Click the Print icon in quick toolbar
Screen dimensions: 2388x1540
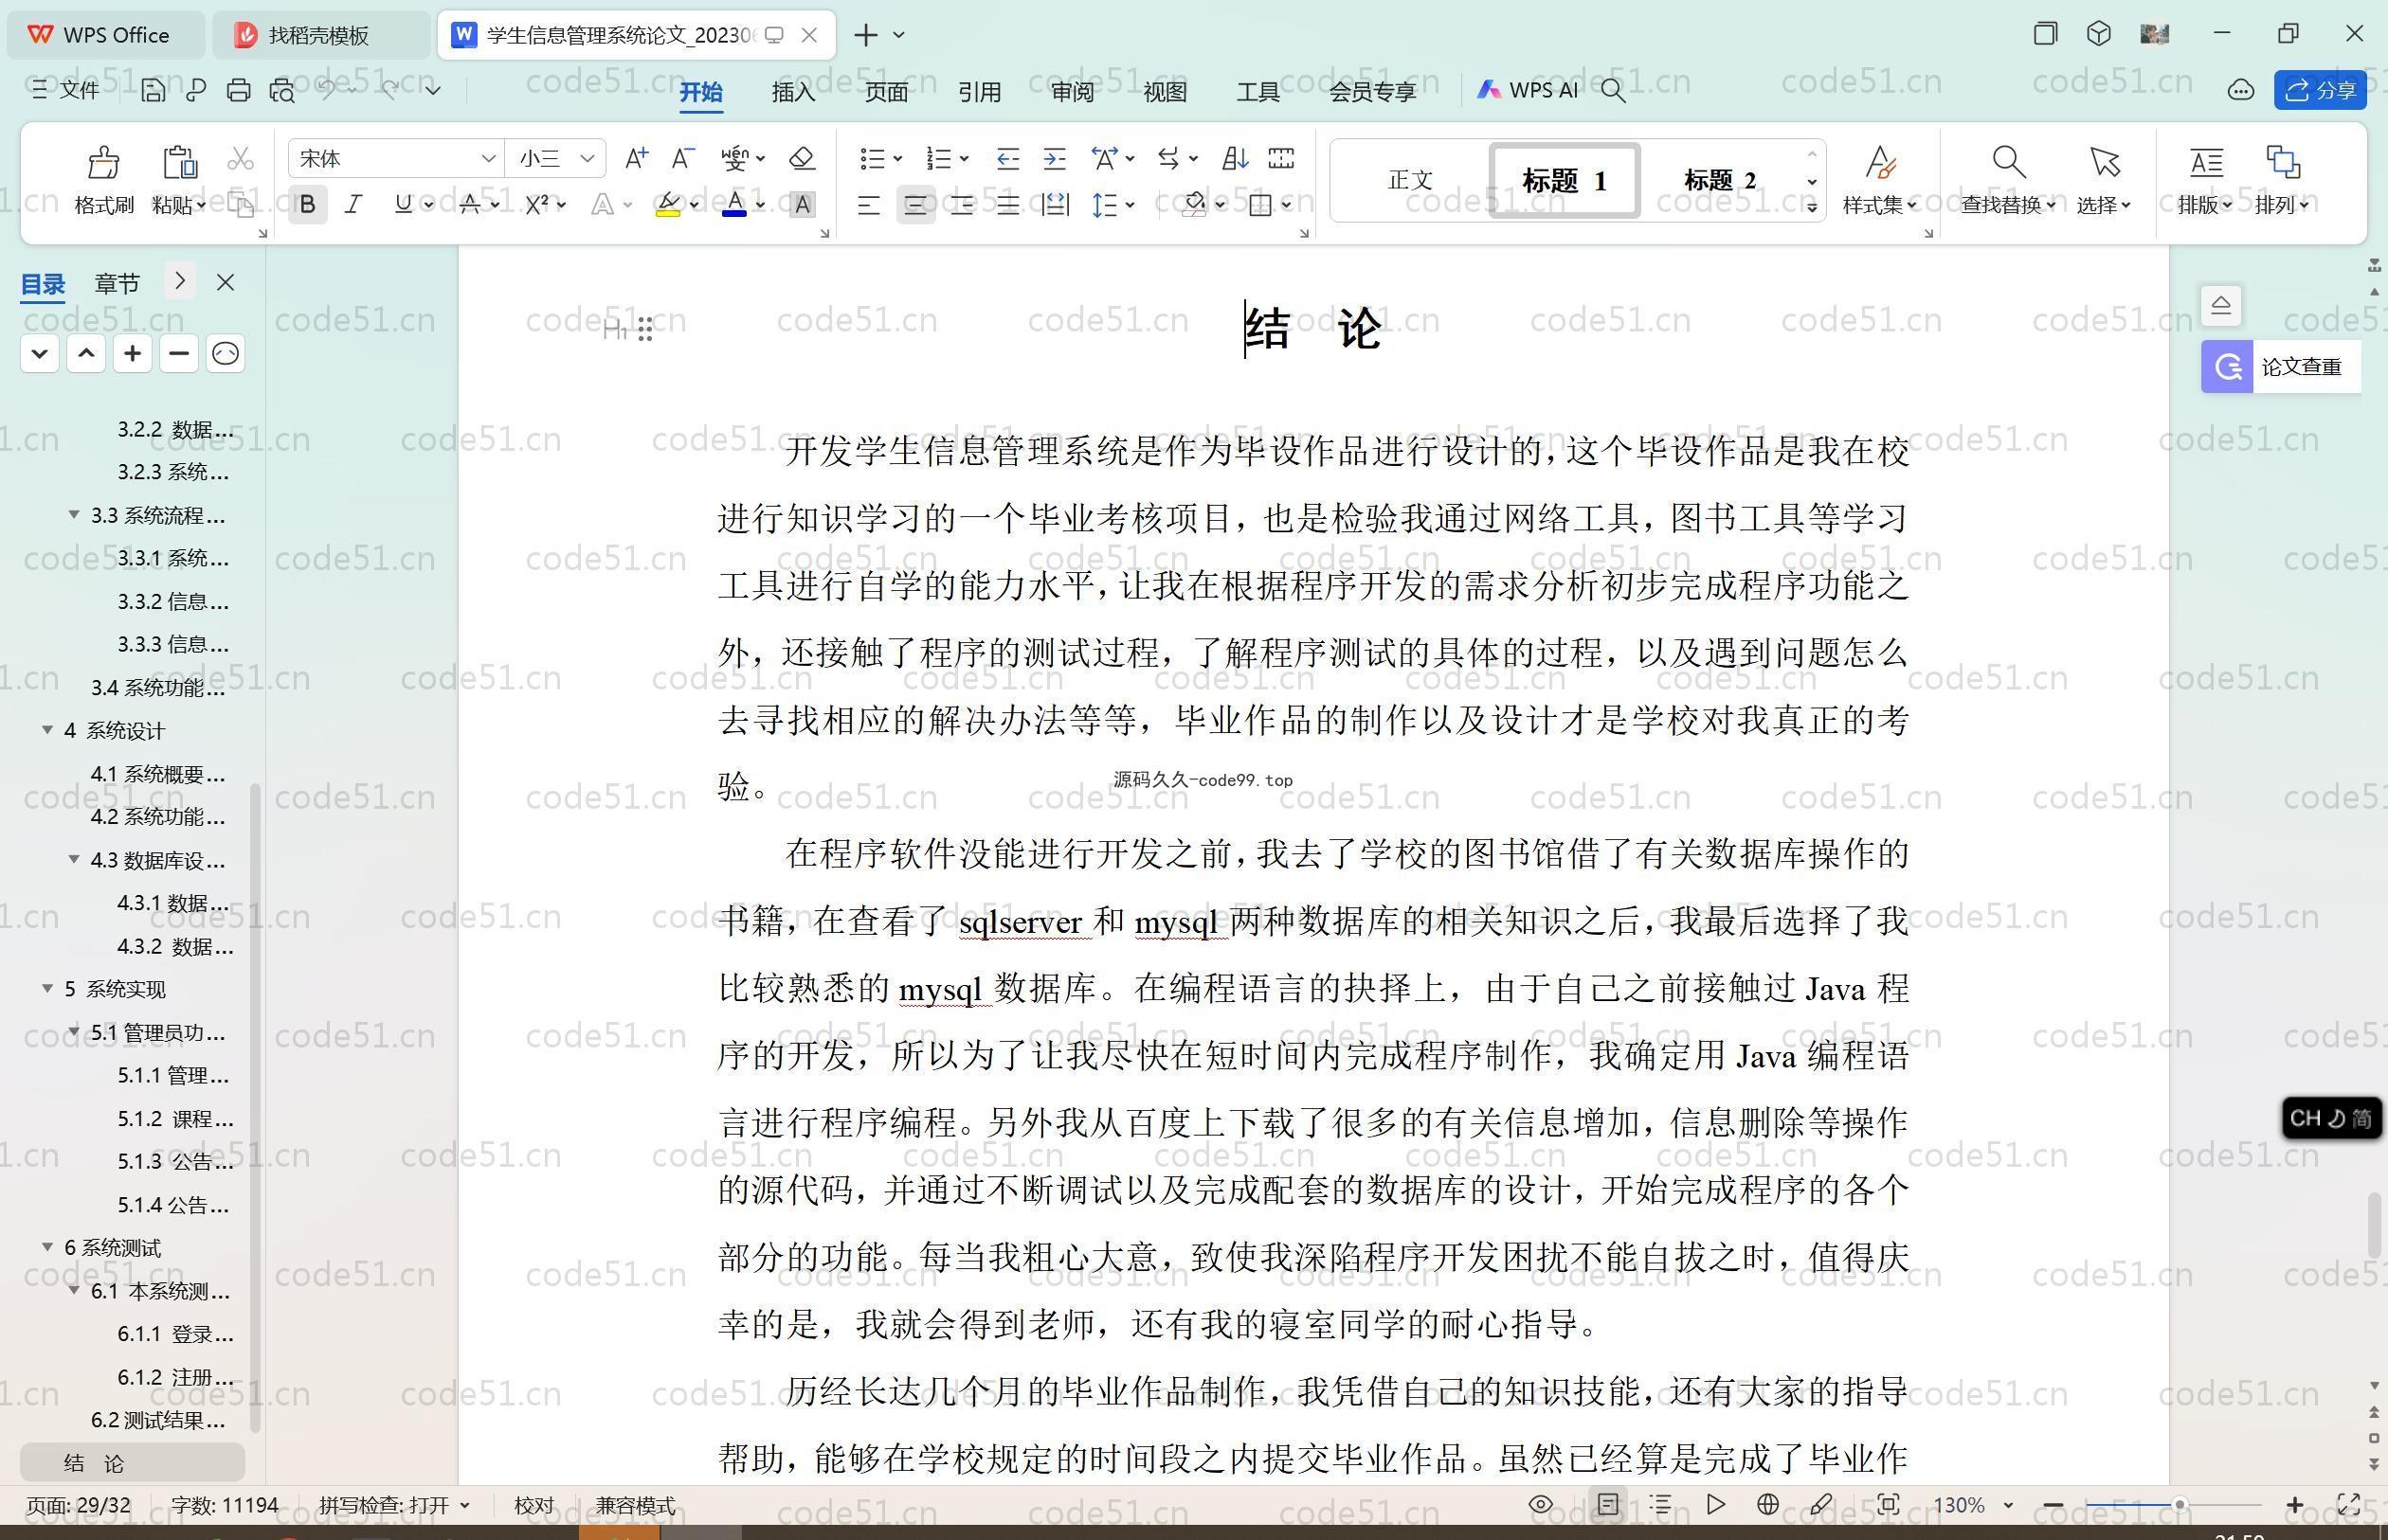[x=238, y=90]
